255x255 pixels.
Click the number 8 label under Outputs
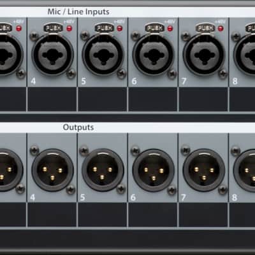tap(234, 198)
